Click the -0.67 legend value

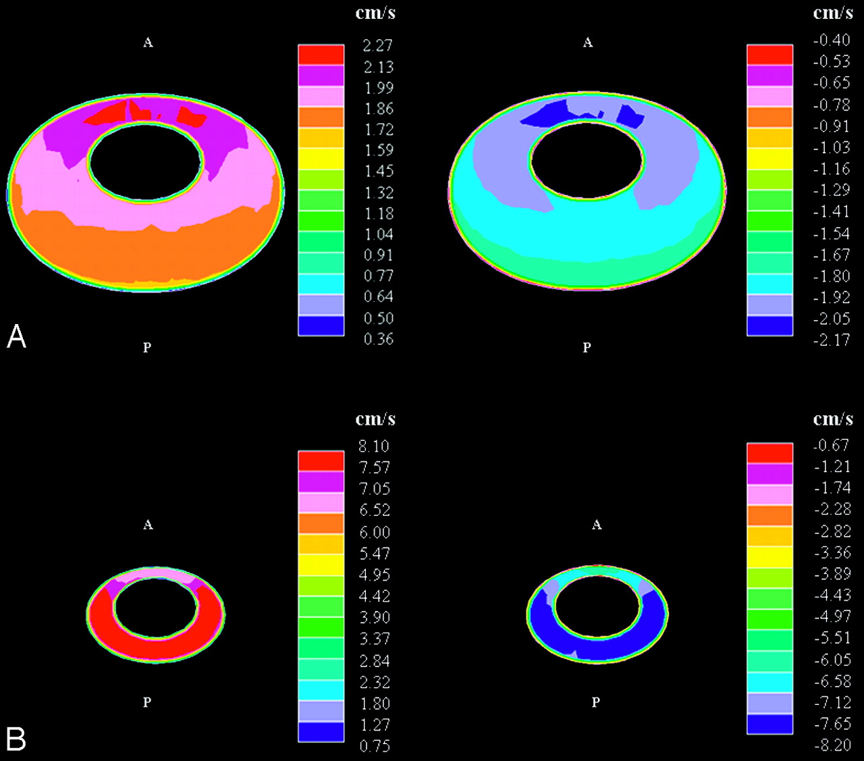click(832, 445)
